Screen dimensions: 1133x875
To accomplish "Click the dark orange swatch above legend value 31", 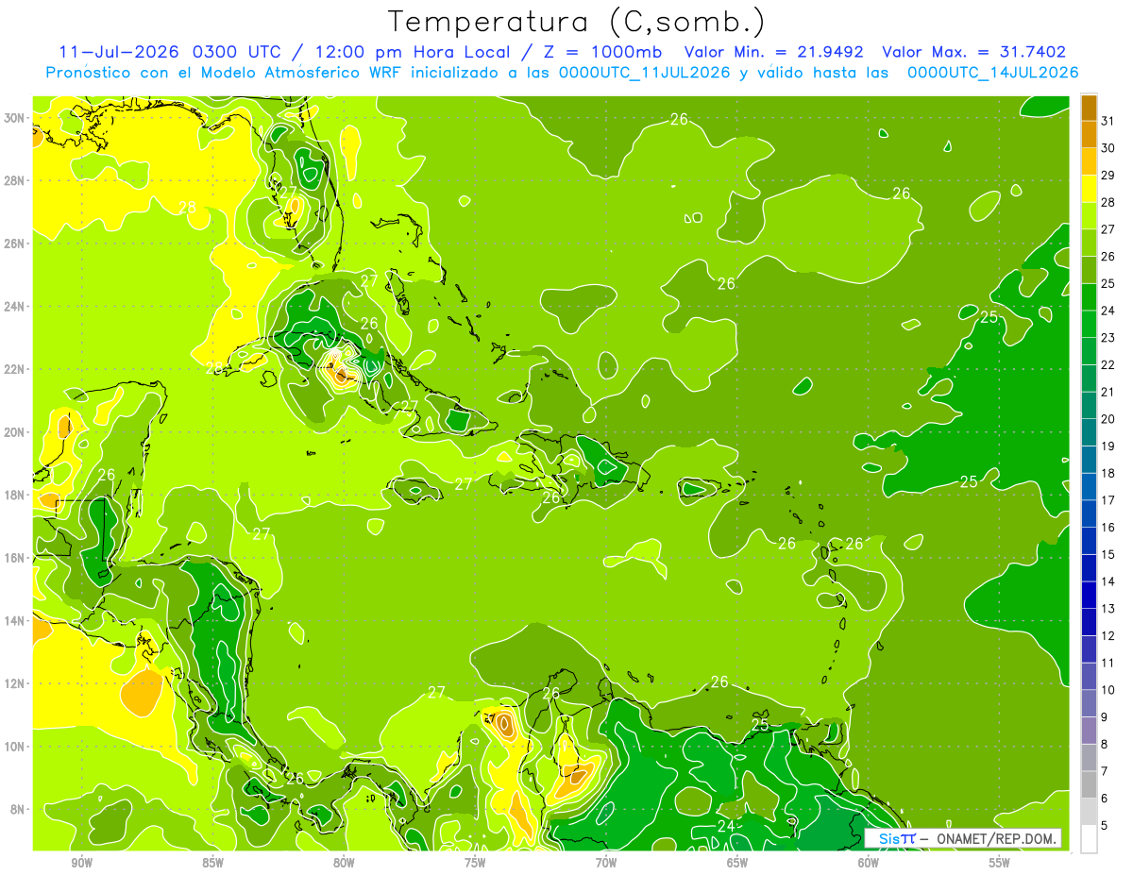I will click(x=1090, y=107).
